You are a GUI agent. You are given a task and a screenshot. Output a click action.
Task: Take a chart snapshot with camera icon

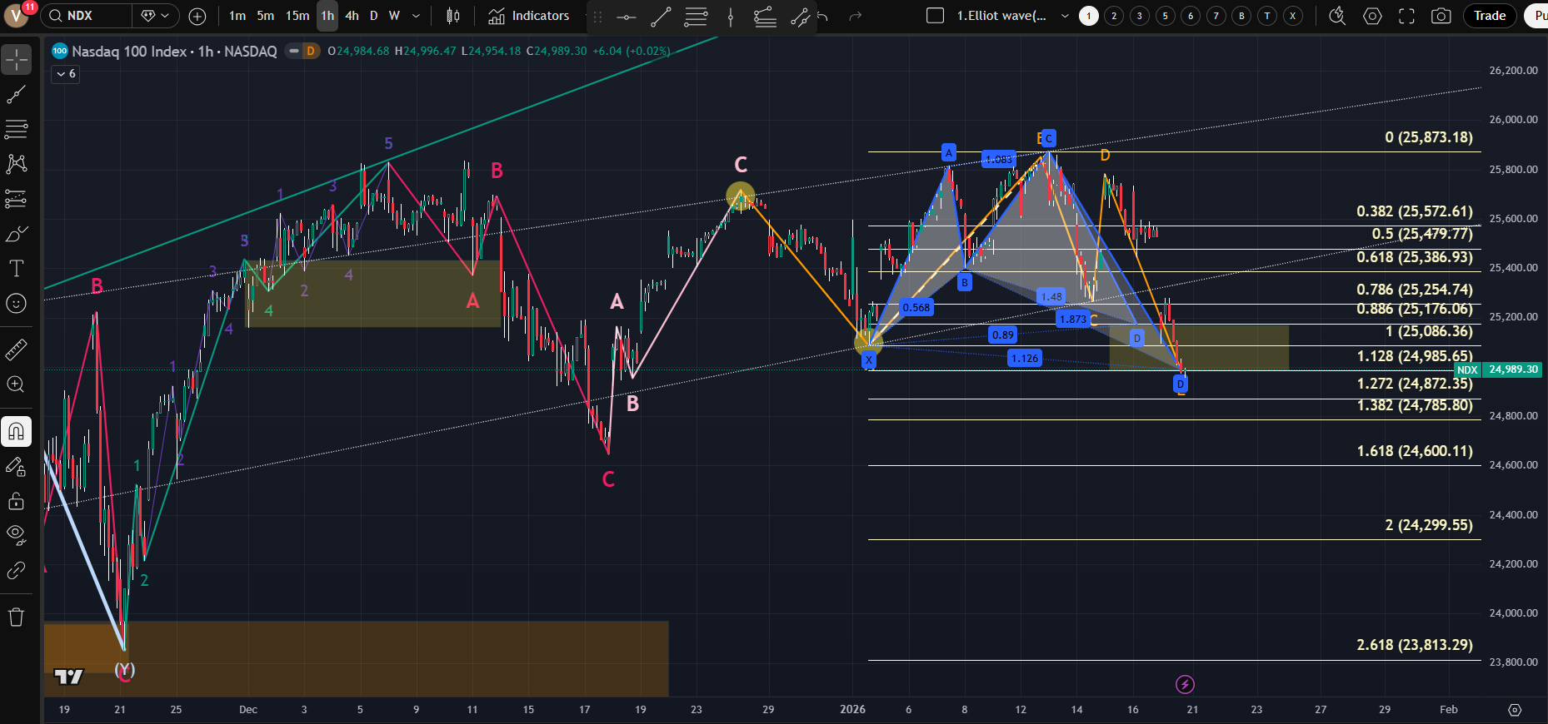[x=1441, y=16]
